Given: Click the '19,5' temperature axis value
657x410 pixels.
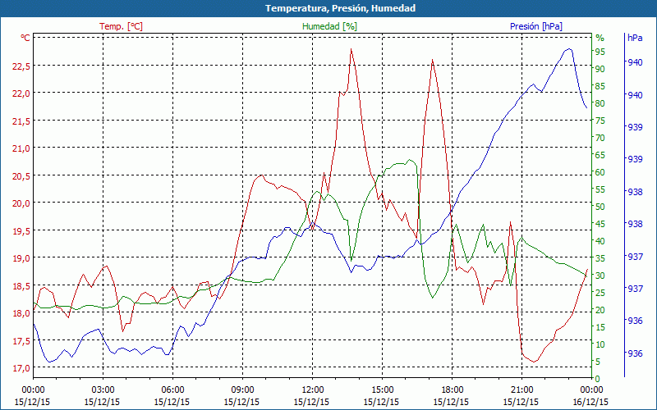Looking at the screenshot, I should [20, 231].
